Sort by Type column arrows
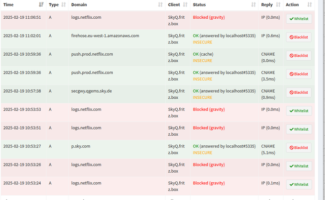Viewport: 325px width, 200px height. click(63, 5)
